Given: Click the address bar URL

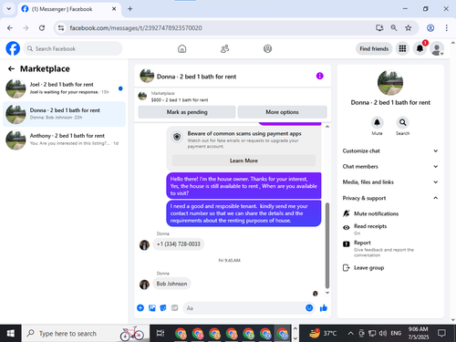Looking at the screenshot, I should pos(136,28).
